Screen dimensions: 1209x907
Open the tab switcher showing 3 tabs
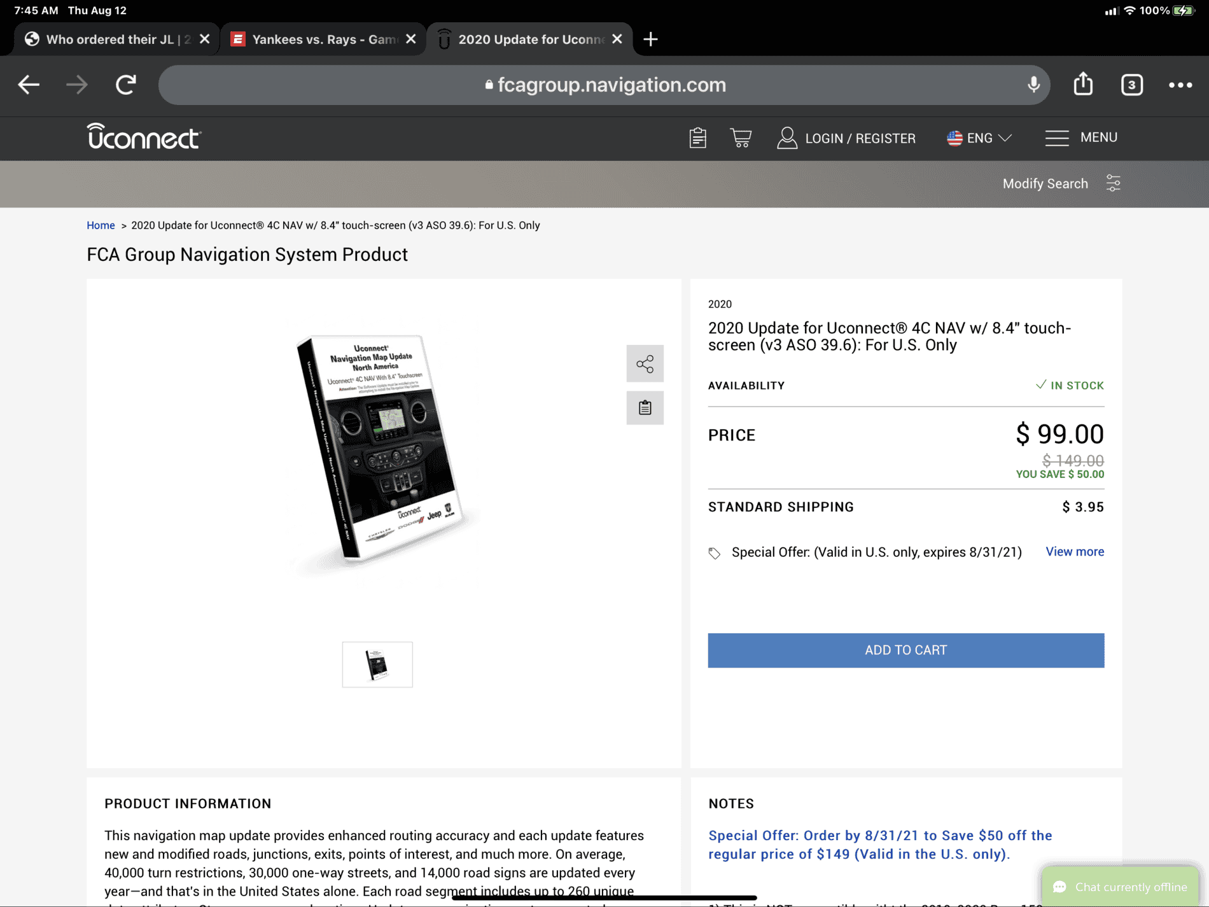pos(1132,85)
